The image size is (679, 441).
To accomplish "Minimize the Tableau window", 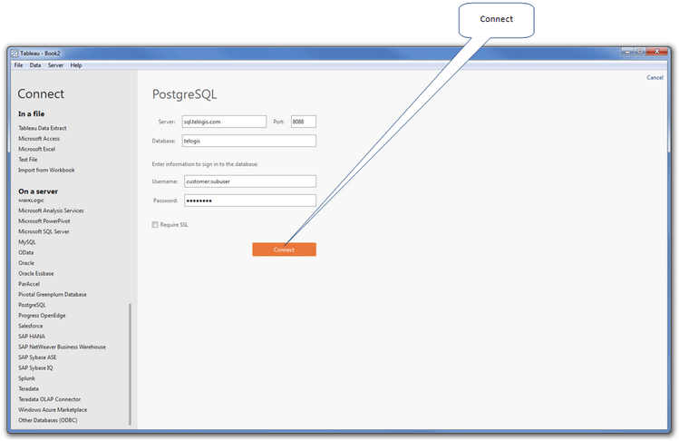I will click(x=627, y=51).
